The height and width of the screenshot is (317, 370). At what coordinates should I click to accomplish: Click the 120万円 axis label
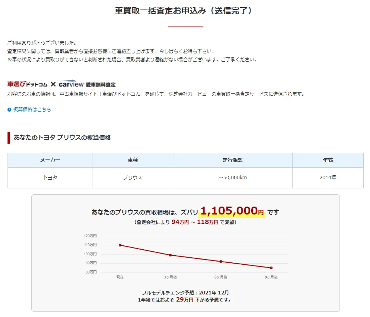90,236
